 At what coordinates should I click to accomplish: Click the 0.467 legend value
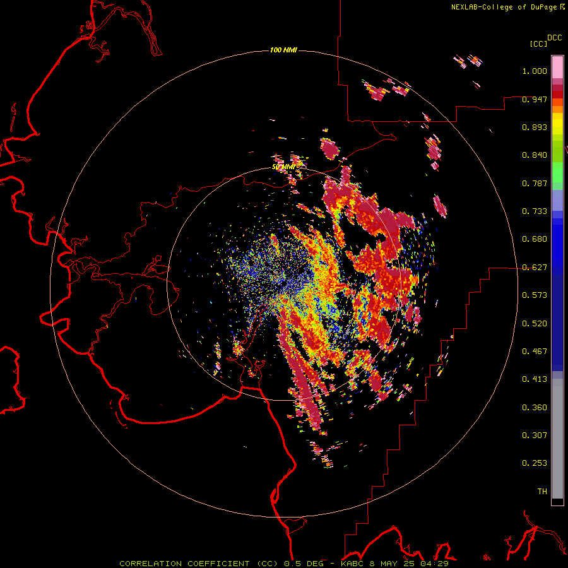coord(535,352)
